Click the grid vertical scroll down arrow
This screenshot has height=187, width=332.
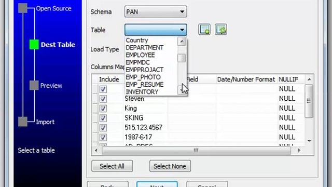click(309, 141)
